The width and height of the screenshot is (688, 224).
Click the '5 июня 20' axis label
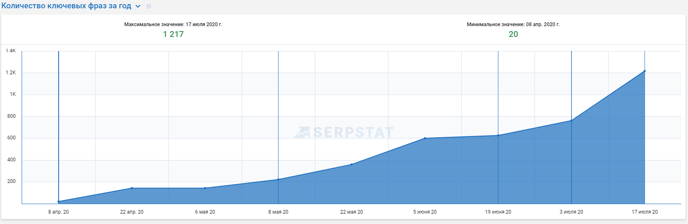425,212
